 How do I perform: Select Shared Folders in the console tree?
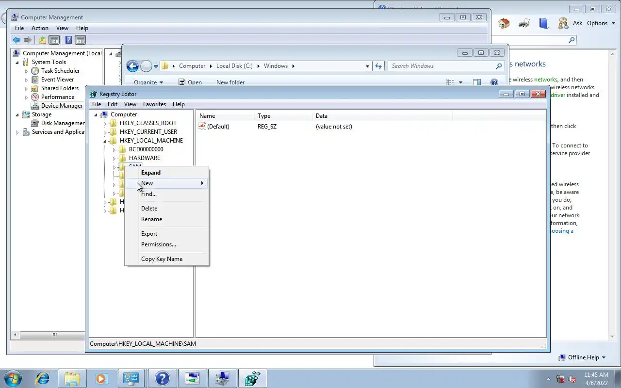pos(60,88)
